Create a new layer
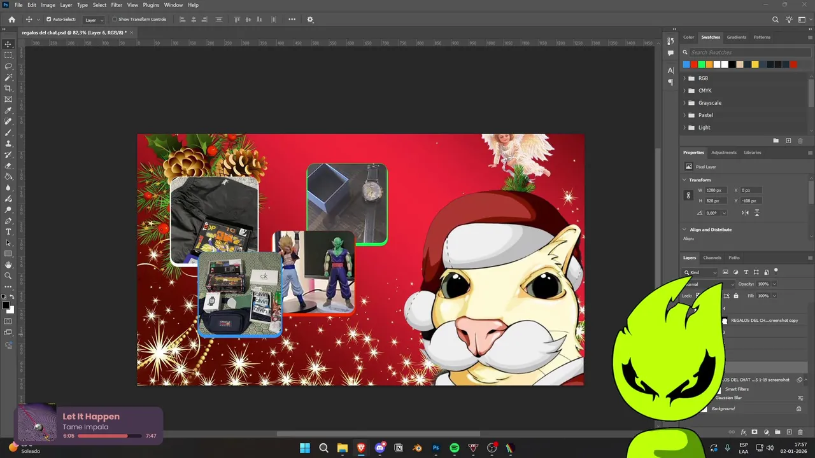 789,433
